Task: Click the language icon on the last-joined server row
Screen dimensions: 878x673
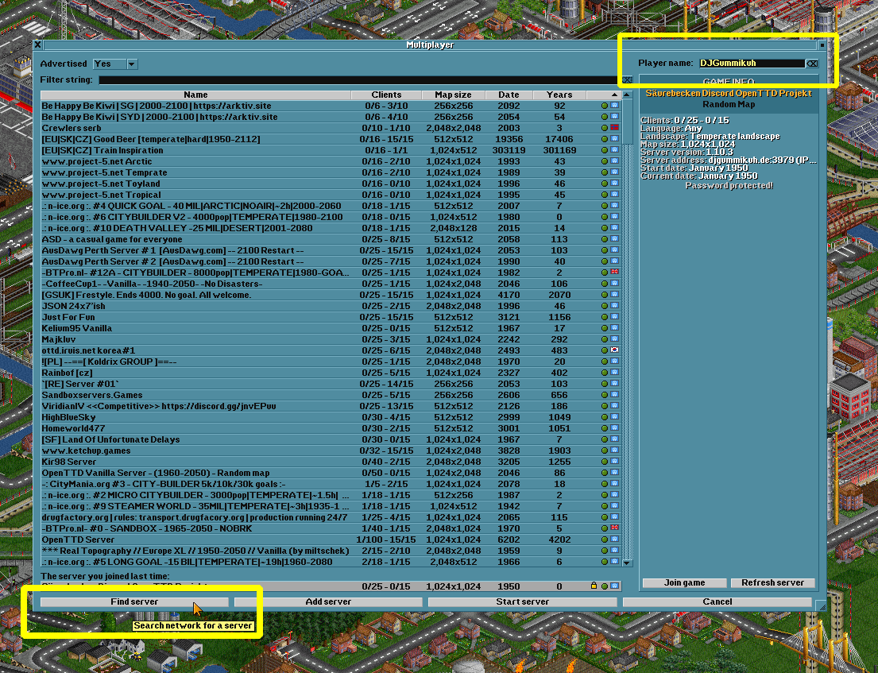Action: click(614, 586)
